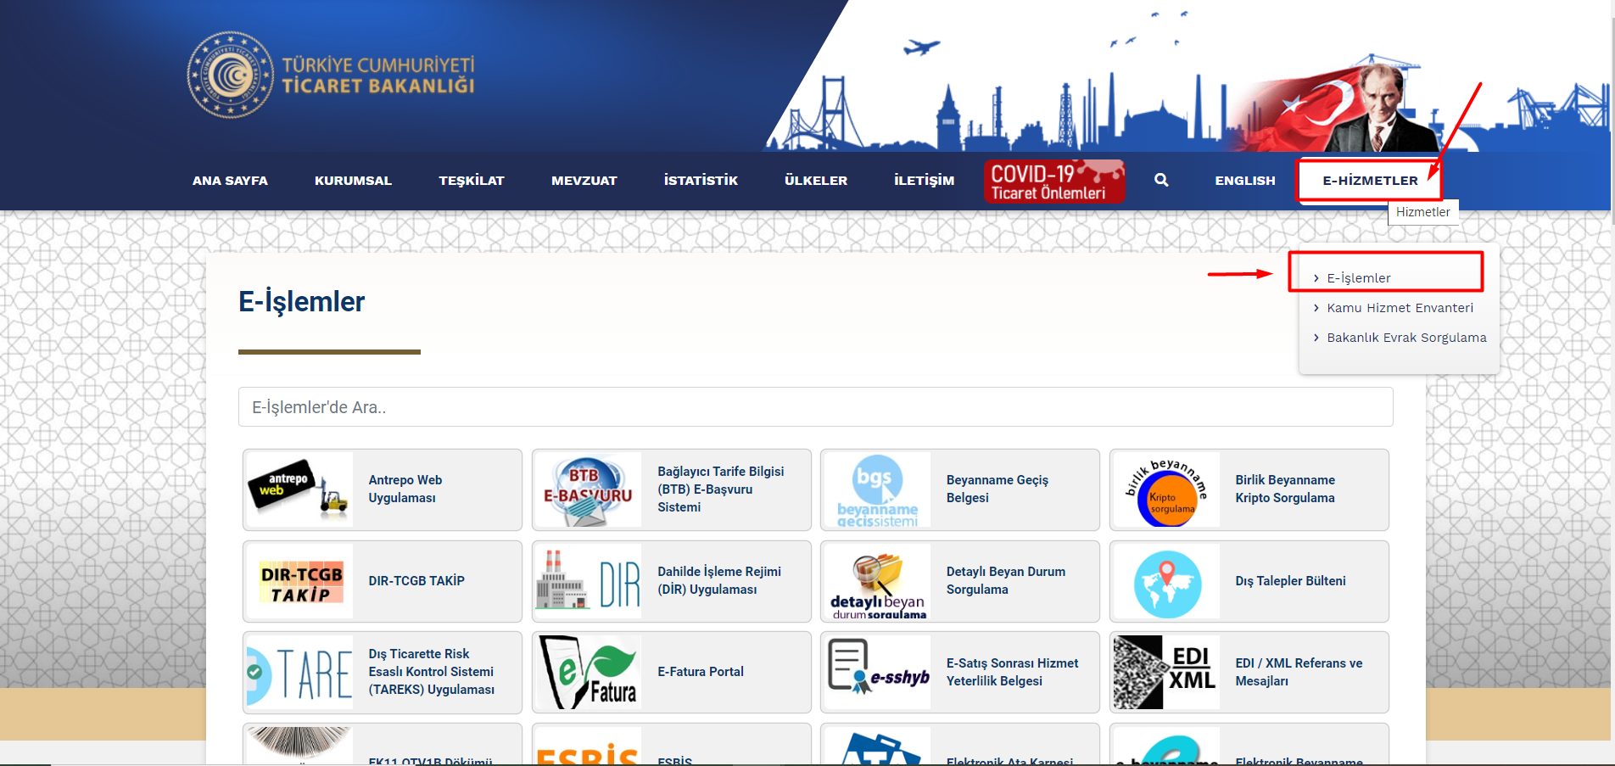This screenshot has height=766, width=1615.
Task: Open the COVID-19 Ticaret Önlemleri banner
Action: click(1054, 181)
